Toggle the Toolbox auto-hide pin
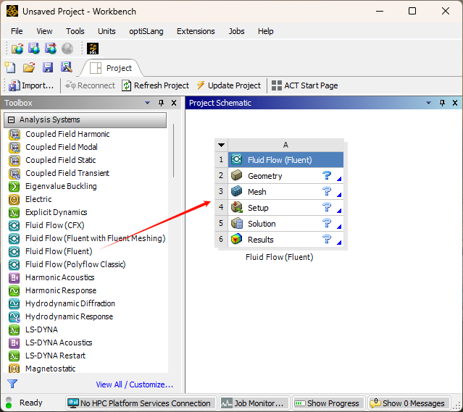This screenshot has height=412, width=463. [x=161, y=103]
